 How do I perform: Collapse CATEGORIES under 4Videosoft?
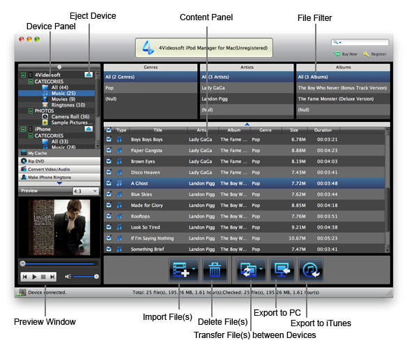(x=31, y=82)
